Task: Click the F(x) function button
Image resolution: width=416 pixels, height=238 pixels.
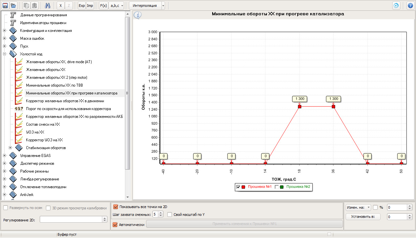Action: [103, 6]
